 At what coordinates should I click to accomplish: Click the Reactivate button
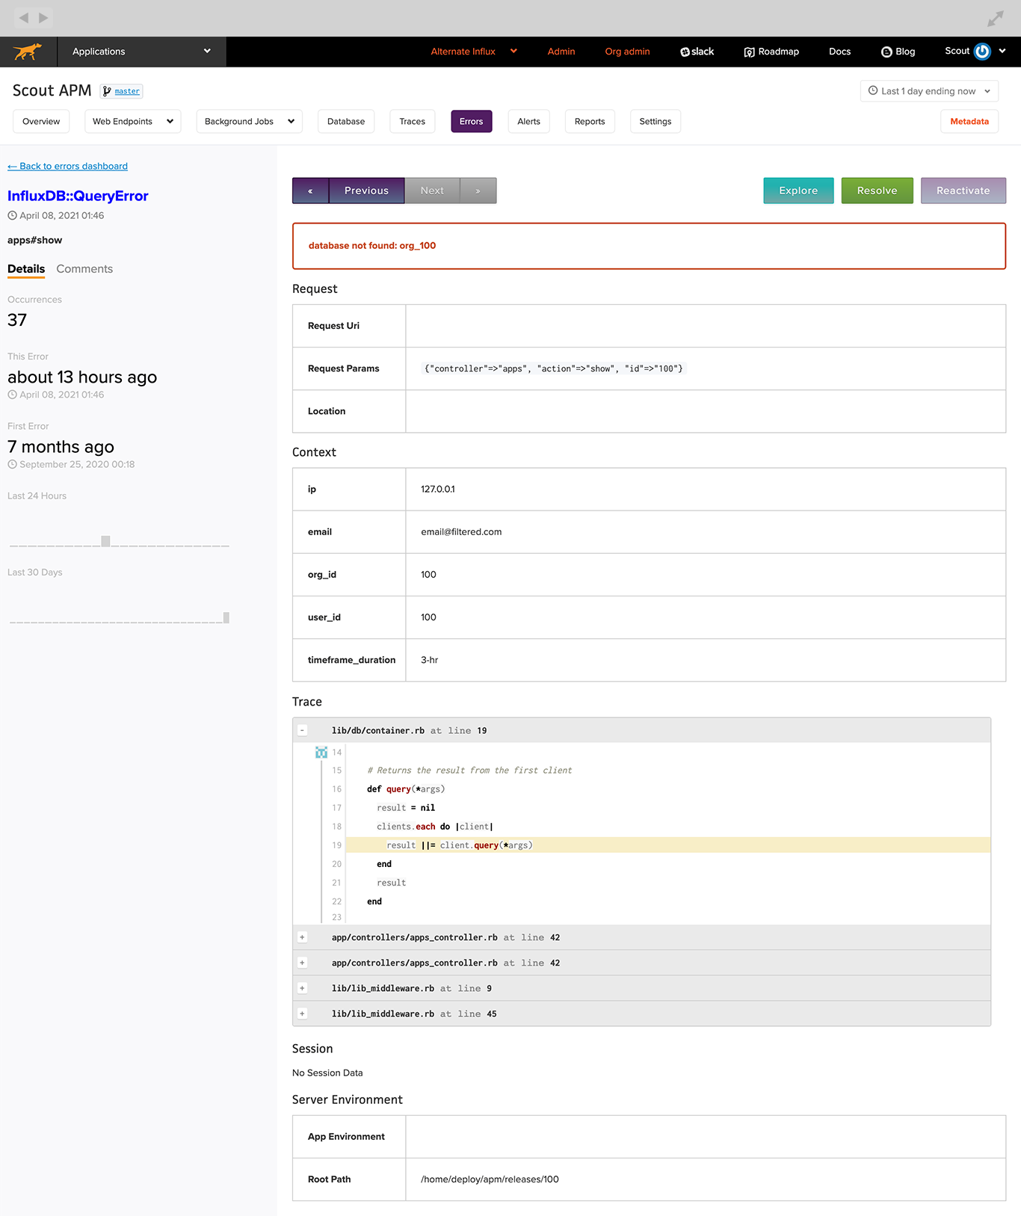click(x=963, y=191)
